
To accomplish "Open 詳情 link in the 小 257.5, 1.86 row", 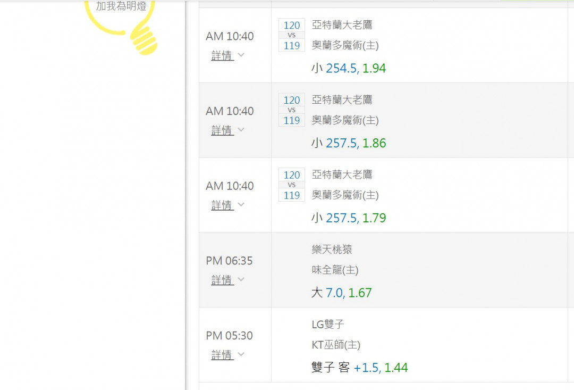I will pos(222,130).
